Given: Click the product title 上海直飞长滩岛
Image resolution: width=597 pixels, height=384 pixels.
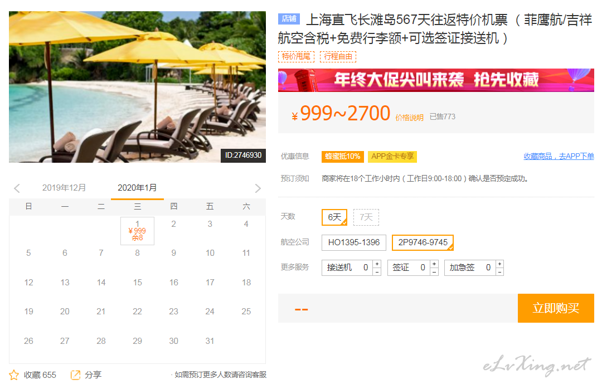Looking at the screenshot, I should [435, 28].
